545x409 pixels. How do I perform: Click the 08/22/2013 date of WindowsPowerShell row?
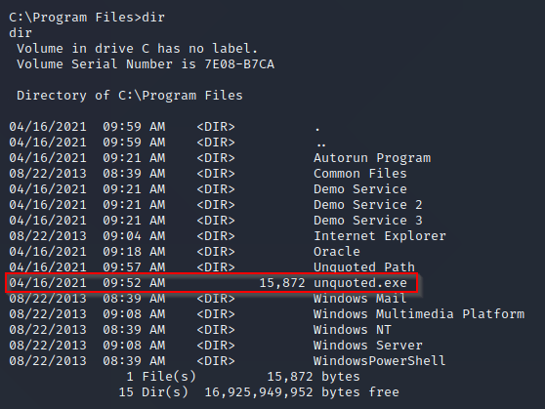48,361
